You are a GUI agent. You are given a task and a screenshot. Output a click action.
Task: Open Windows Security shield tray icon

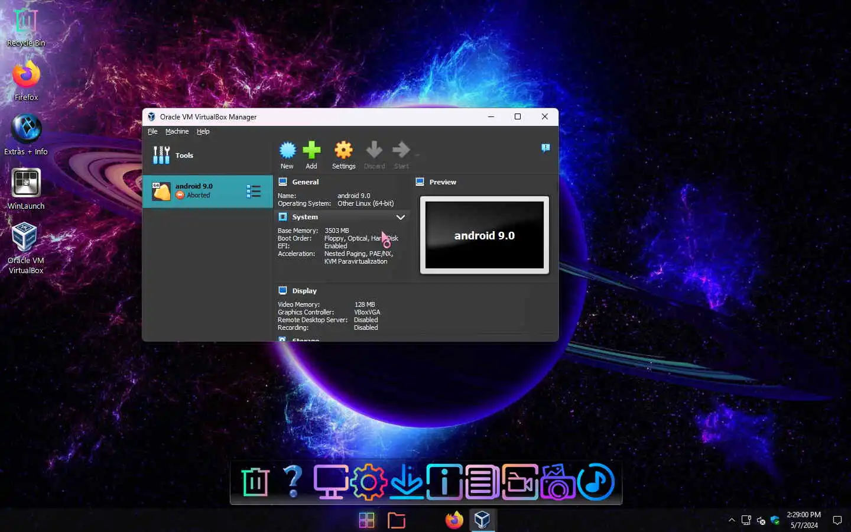775,520
